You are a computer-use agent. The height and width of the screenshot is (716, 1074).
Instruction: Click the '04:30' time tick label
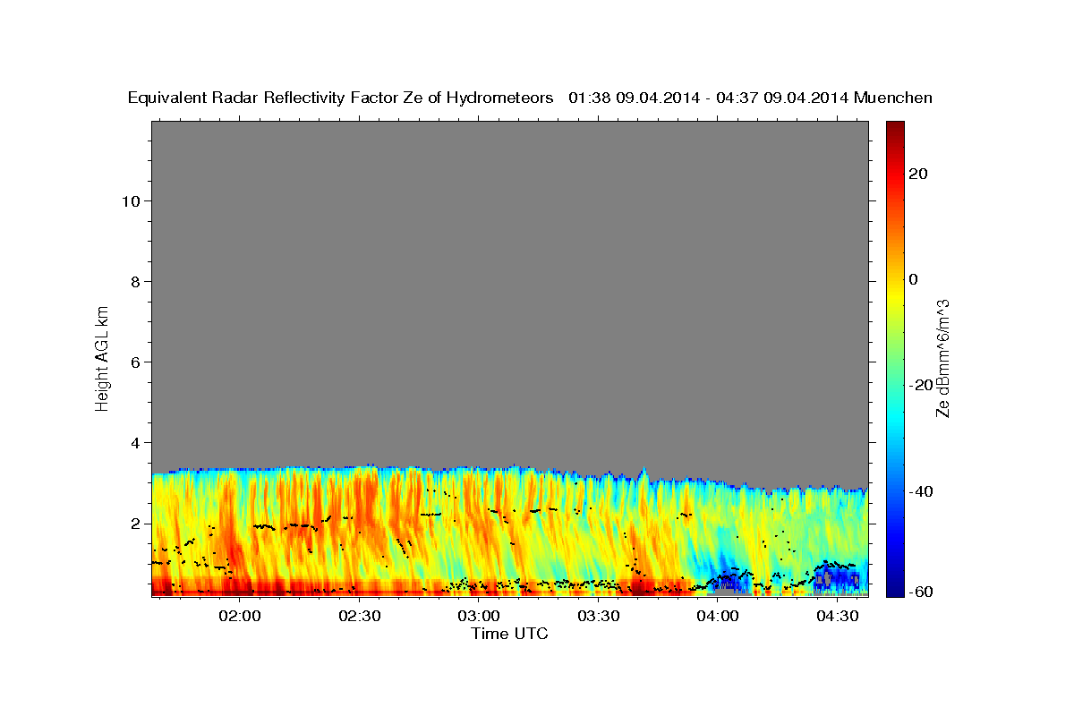point(837,616)
